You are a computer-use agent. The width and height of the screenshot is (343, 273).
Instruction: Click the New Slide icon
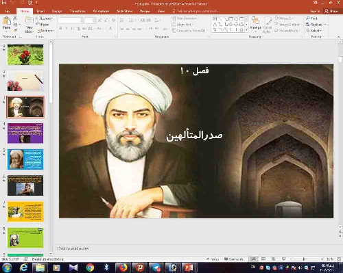pyautogui.click(x=29, y=21)
